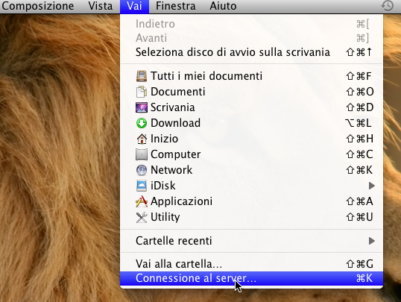Open the Vista menu
401x302 pixels.
coord(100,6)
